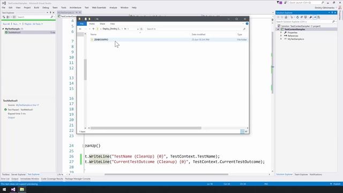The image size is (343, 193).
Task: Switch to Team Explorer tab
Action: coord(301,174)
